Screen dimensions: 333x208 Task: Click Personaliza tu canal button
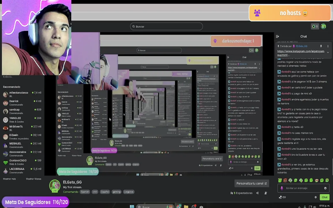coord(252,183)
